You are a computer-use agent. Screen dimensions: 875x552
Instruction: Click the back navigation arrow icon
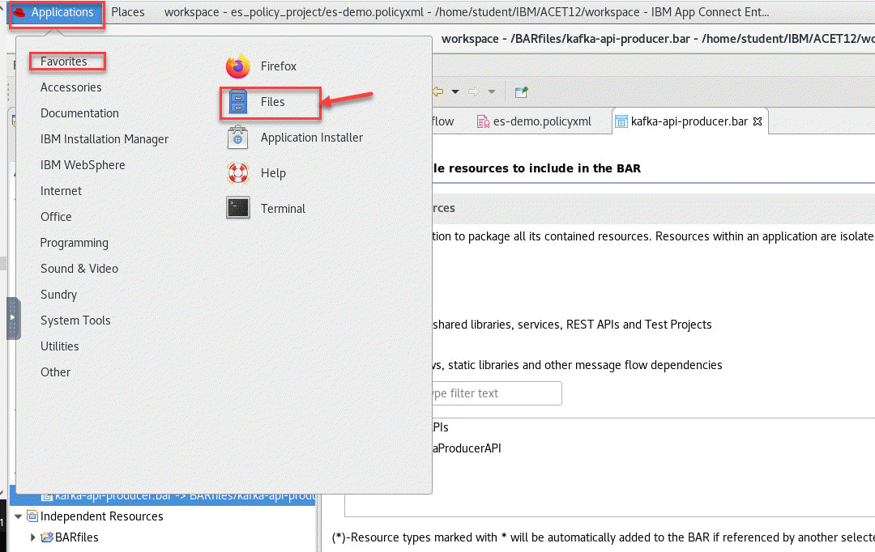pyautogui.click(x=438, y=91)
